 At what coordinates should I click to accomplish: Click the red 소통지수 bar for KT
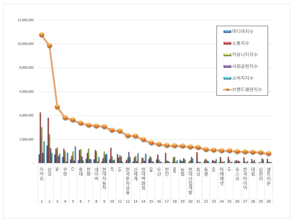point(111,155)
